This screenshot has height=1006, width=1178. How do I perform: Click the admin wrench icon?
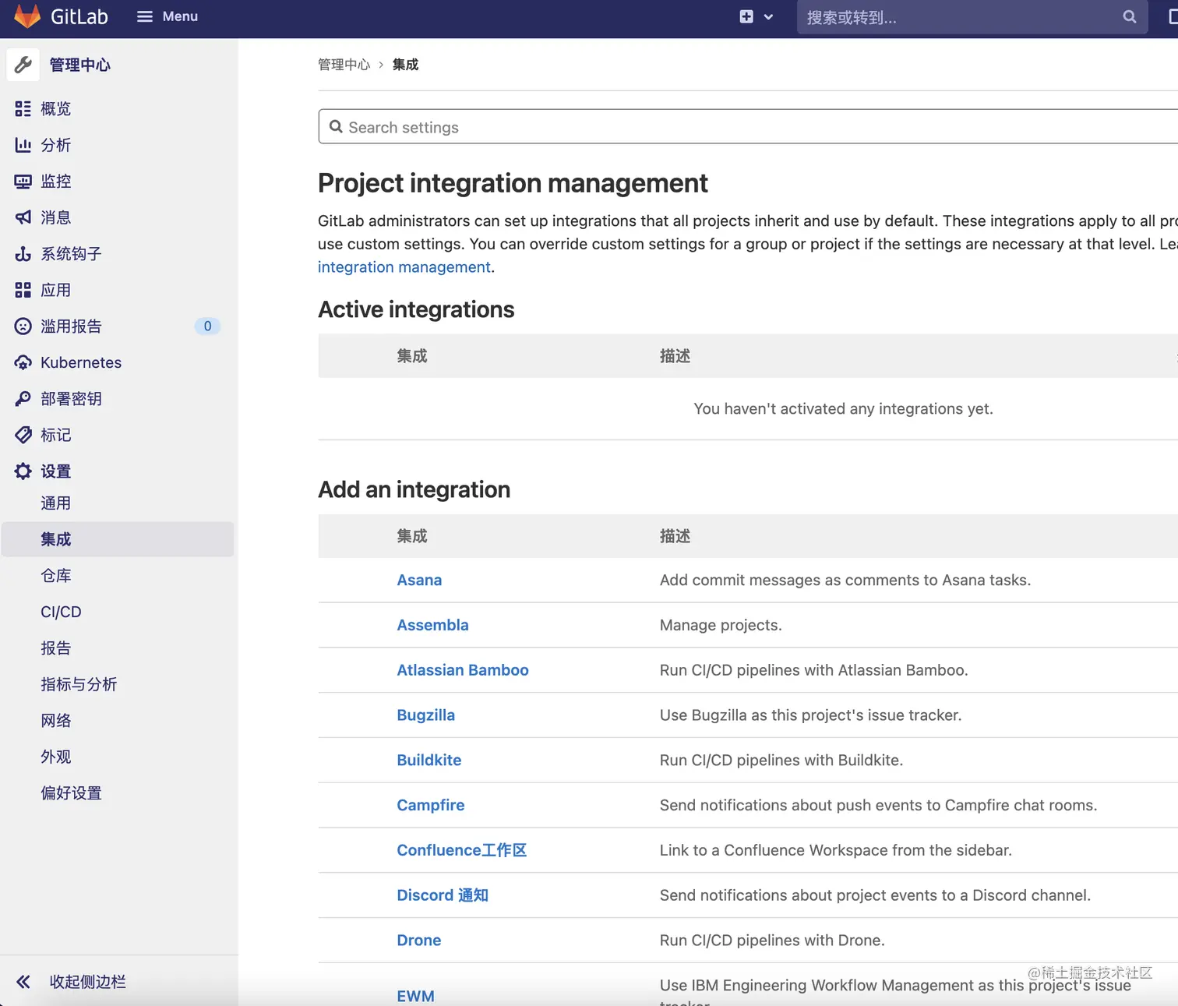23,65
